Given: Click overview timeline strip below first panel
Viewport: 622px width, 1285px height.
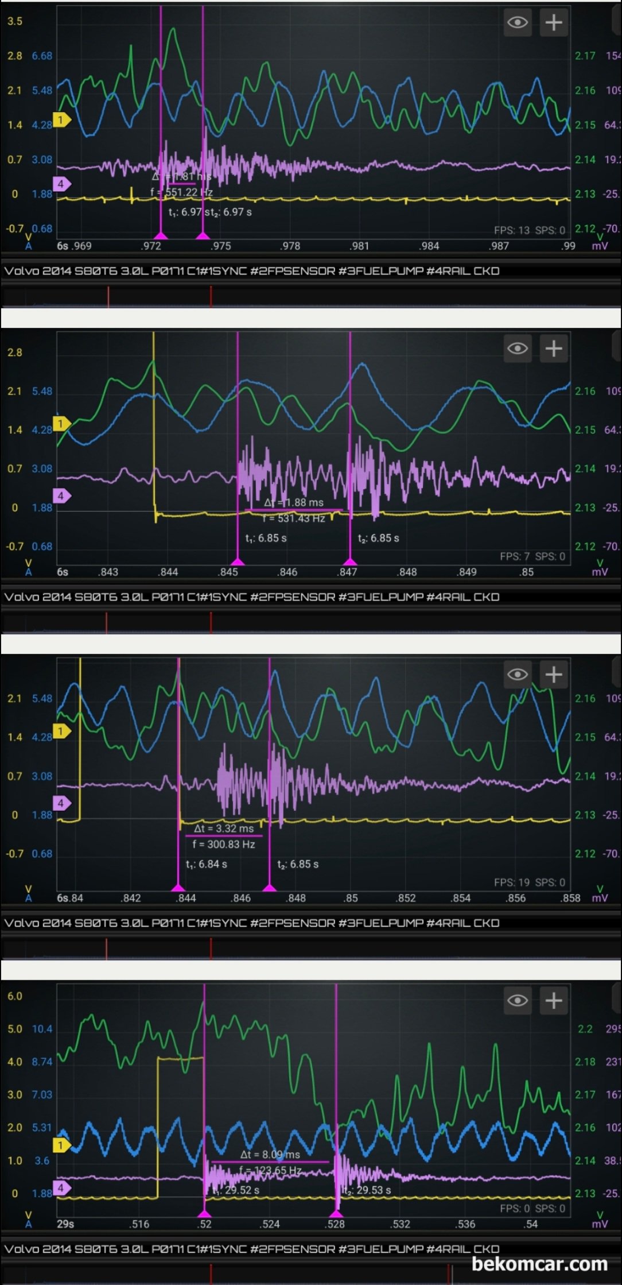Looking at the screenshot, I should [x=310, y=297].
